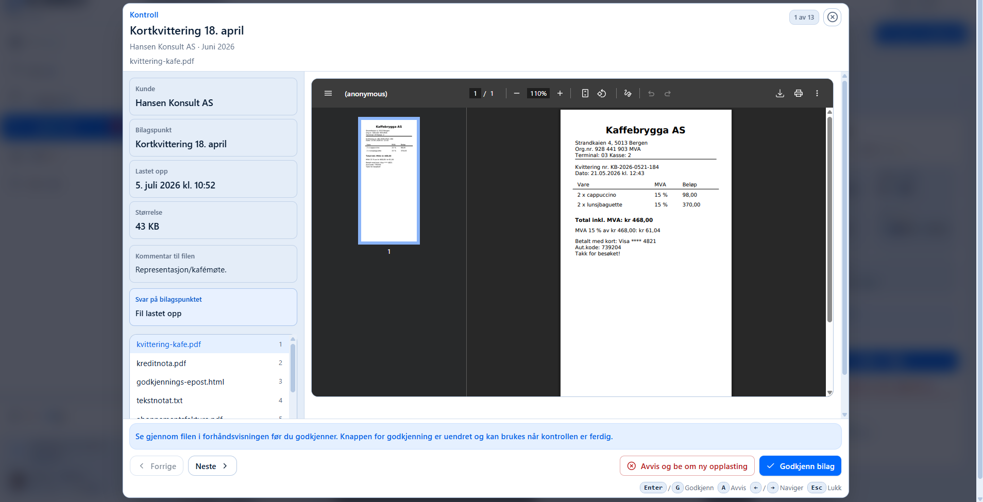
Task: Click the Enter keyboard shortcut hint
Action: tap(653, 488)
